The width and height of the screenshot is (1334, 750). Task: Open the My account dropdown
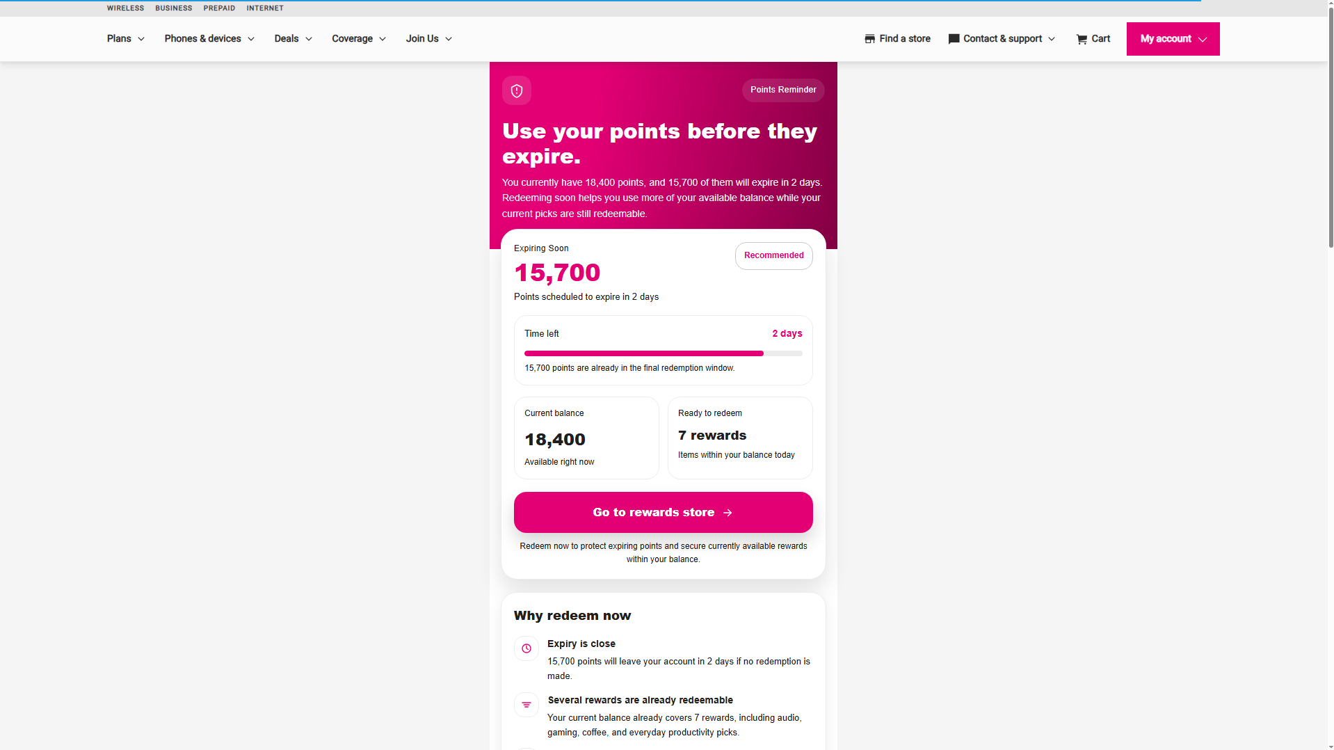click(x=1173, y=39)
